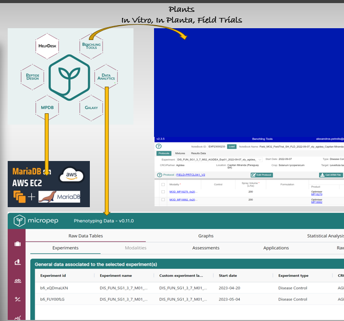Open the Galaxy hexagon
344x321 pixels.
[x=91, y=108]
